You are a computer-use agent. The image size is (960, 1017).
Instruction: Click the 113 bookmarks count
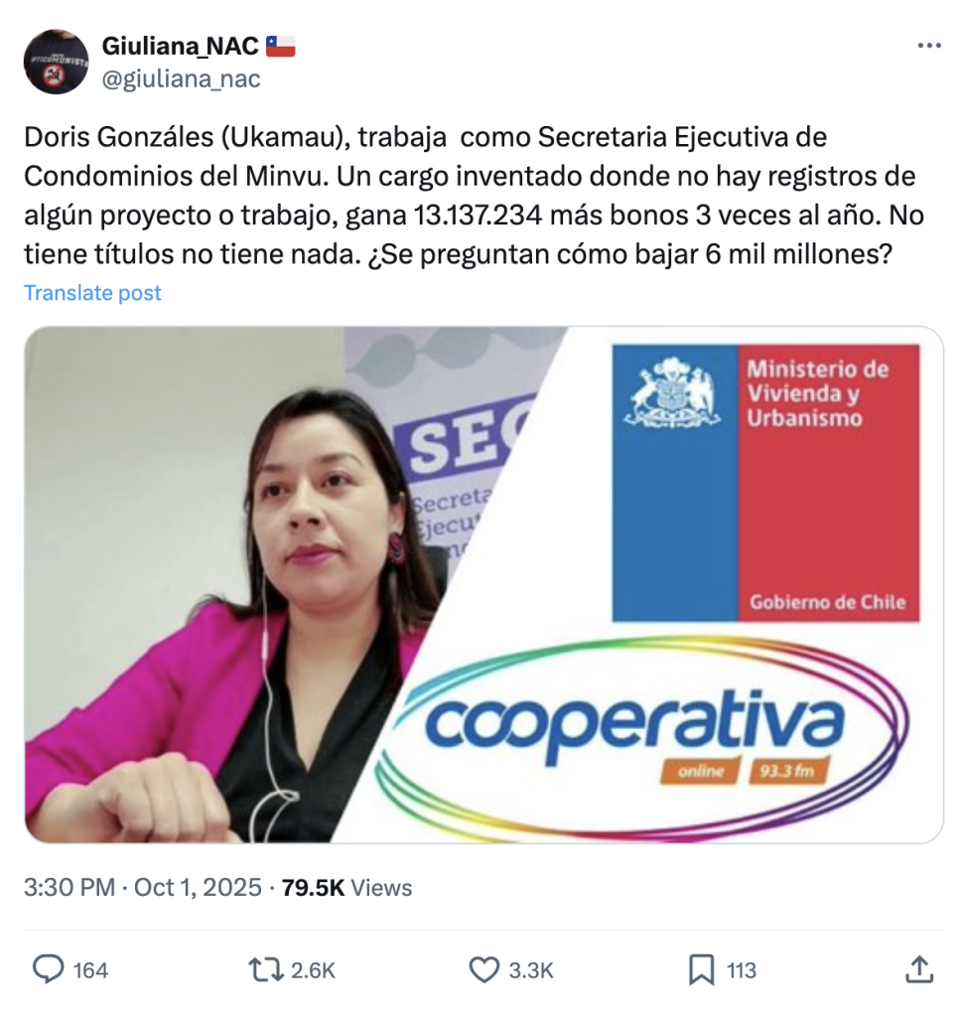742,970
